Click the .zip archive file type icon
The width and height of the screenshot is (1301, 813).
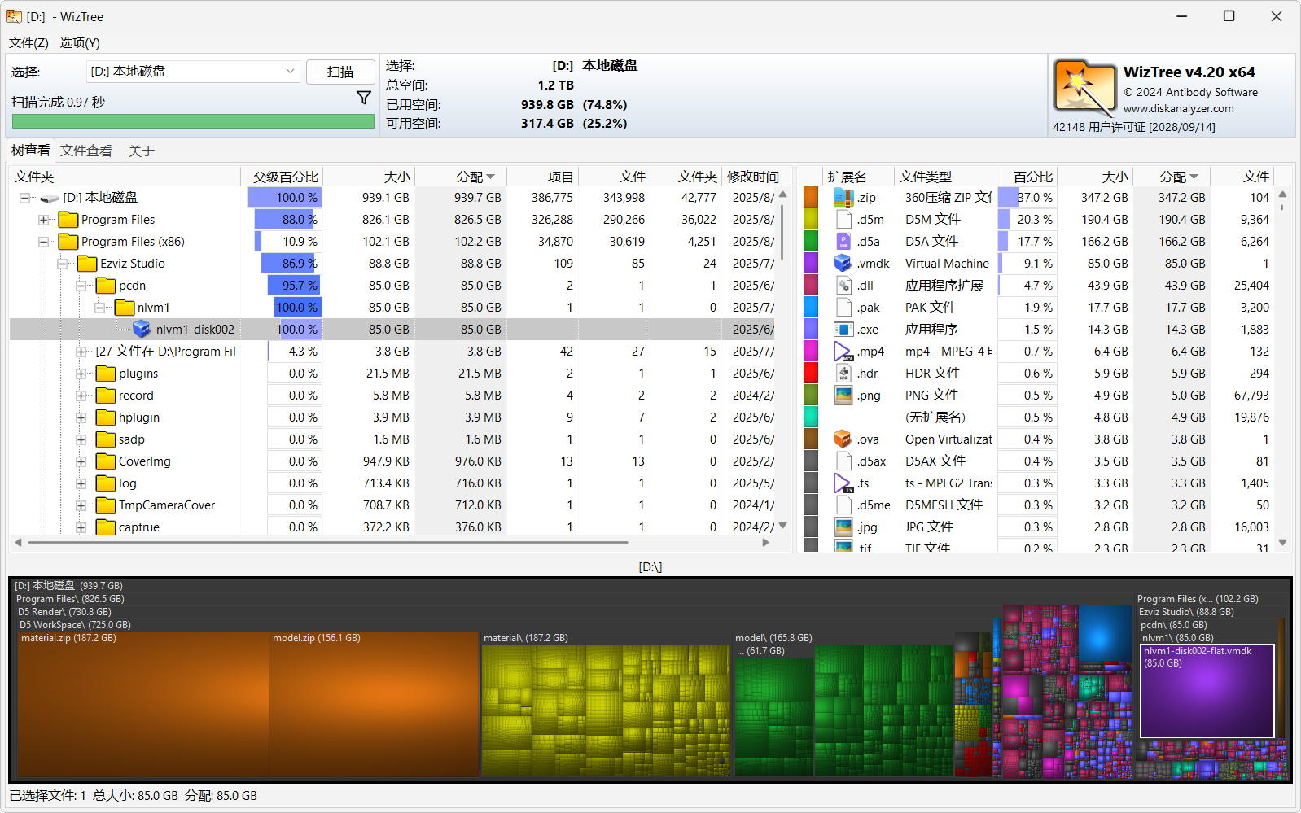[843, 197]
